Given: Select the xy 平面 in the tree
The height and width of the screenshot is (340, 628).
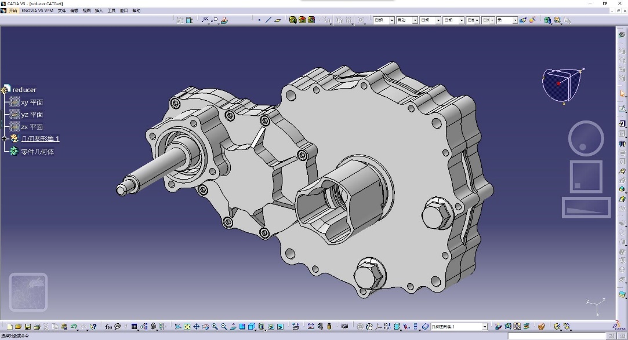Looking at the screenshot, I should pyautogui.click(x=31, y=103).
